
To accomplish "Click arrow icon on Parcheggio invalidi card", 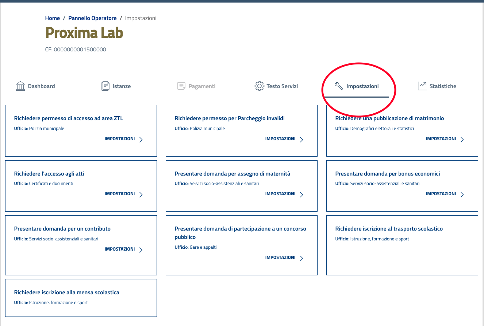I will [301, 140].
